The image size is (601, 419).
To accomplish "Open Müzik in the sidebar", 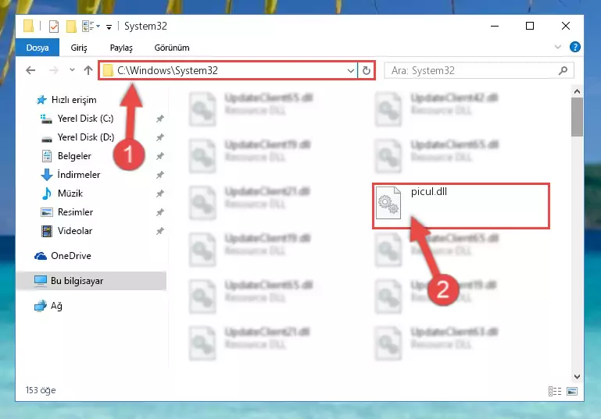I will (x=70, y=194).
